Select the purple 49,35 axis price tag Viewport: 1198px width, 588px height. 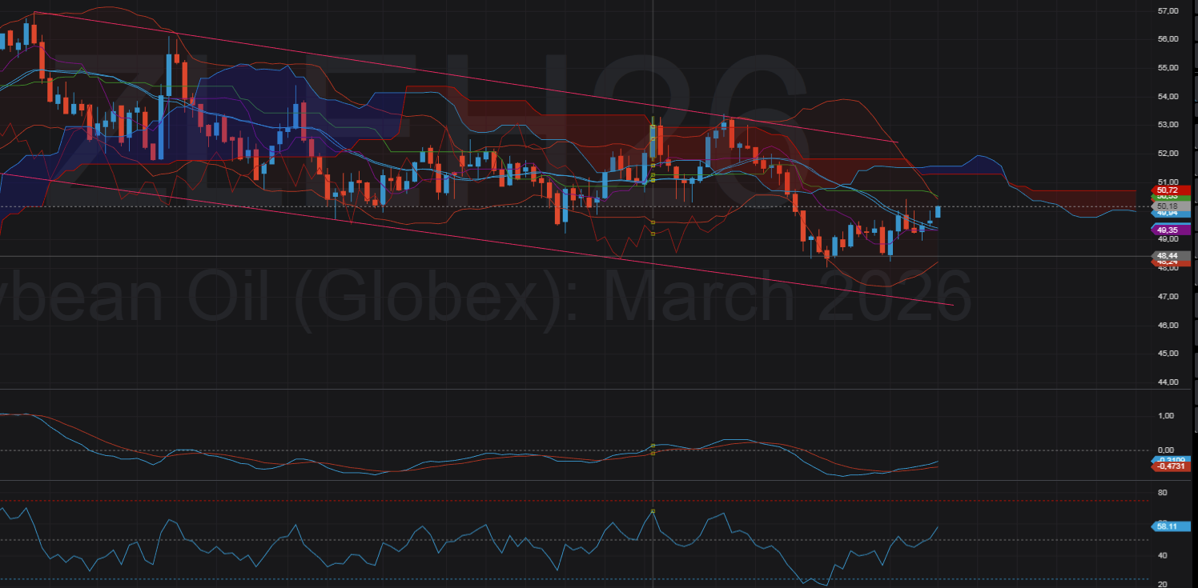(1172, 230)
